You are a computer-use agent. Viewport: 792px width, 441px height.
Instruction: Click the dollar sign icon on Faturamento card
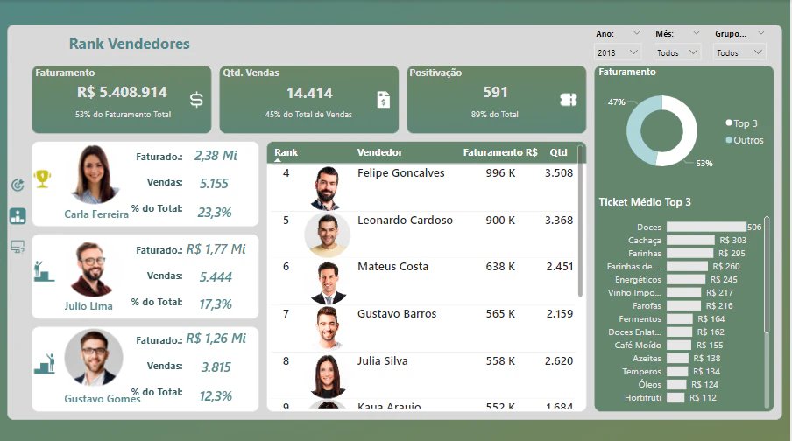(x=196, y=100)
